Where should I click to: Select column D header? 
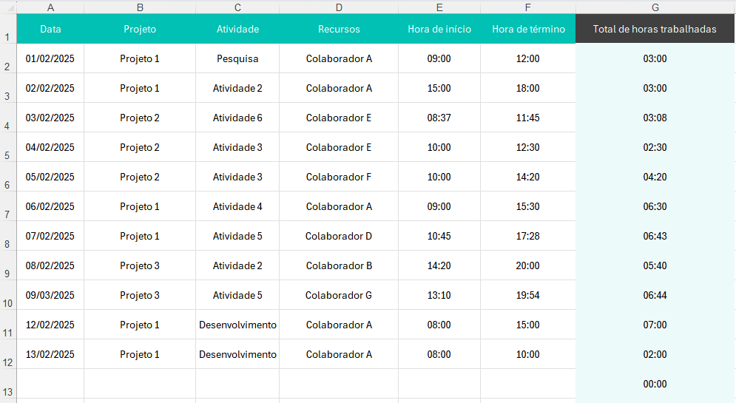pos(339,7)
